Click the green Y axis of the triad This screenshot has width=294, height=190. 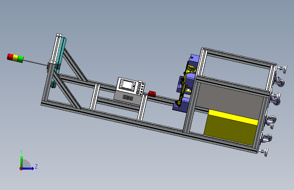click(x=22, y=162)
